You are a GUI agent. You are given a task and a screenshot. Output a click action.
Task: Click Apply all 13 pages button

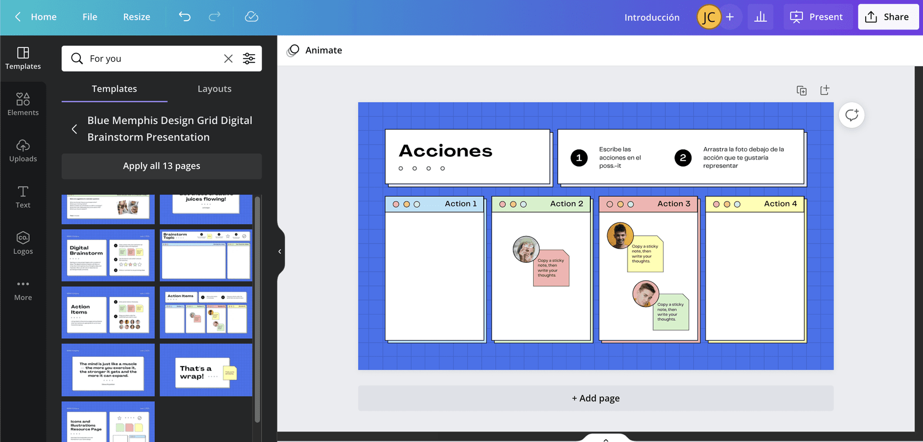pyautogui.click(x=162, y=166)
